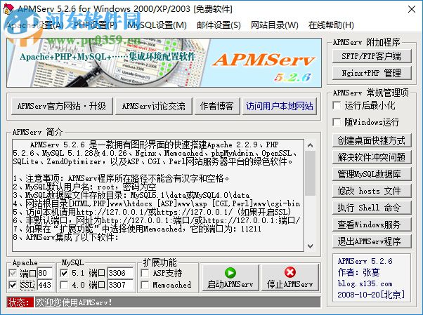The image size is (423, 315).
Task: Click the blog.s135.com text
Action: click(365, 283)
